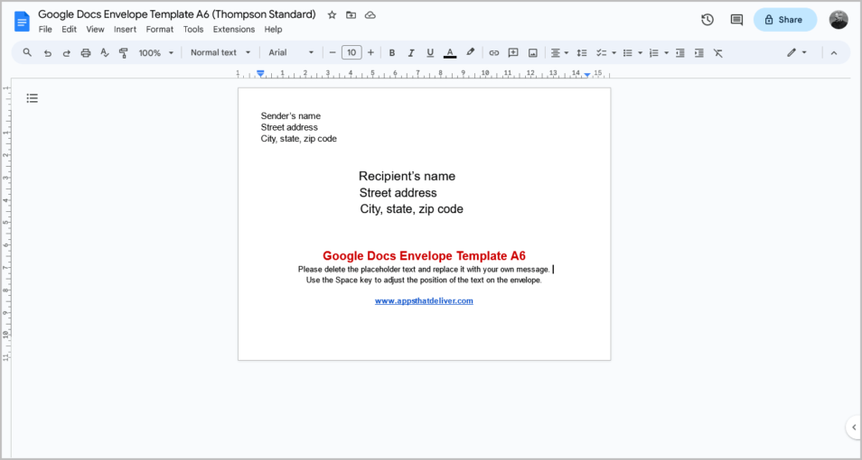The width and height of the screenshot is (862, 460).
Task: Expand bulleted list options arrow
Action: (640, 52)
